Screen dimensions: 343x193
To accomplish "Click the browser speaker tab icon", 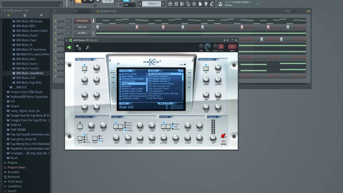I will (41, 15).
